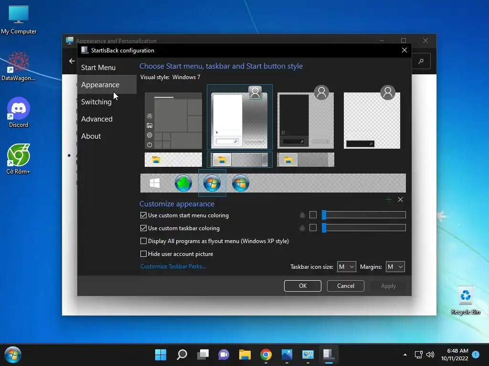Screen dimensions: 489x366
Task: Adjust the taskbar opacity slider
Action: (363, 228)
